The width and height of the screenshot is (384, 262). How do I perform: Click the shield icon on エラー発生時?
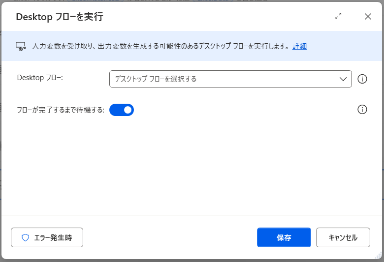(26, 238)
